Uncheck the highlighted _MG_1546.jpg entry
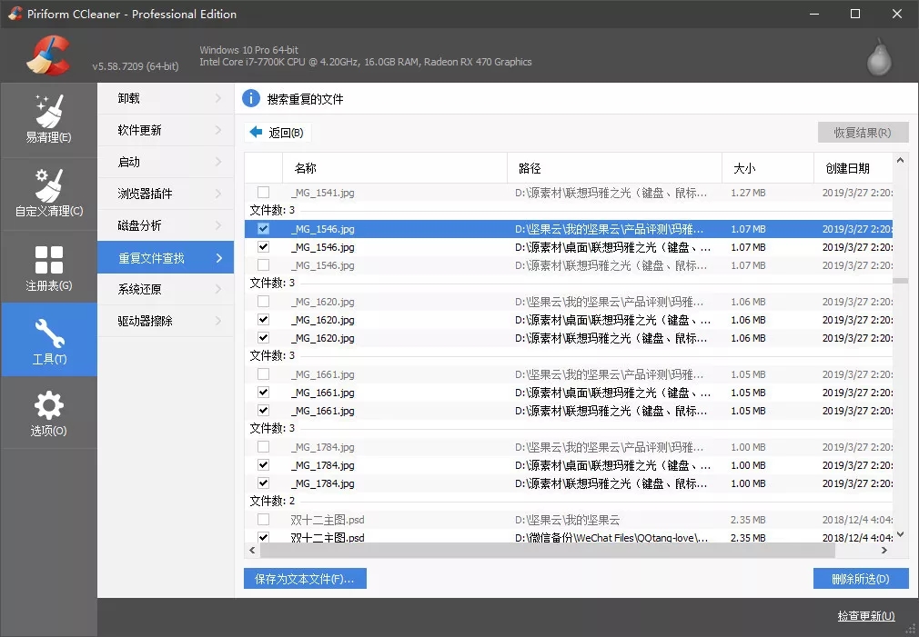 click(x=263, y=228)
